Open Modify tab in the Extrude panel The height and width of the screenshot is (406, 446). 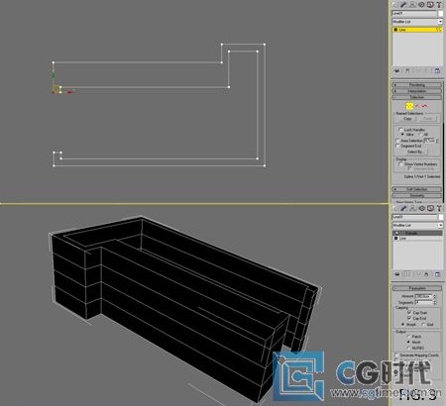(403, 208)
